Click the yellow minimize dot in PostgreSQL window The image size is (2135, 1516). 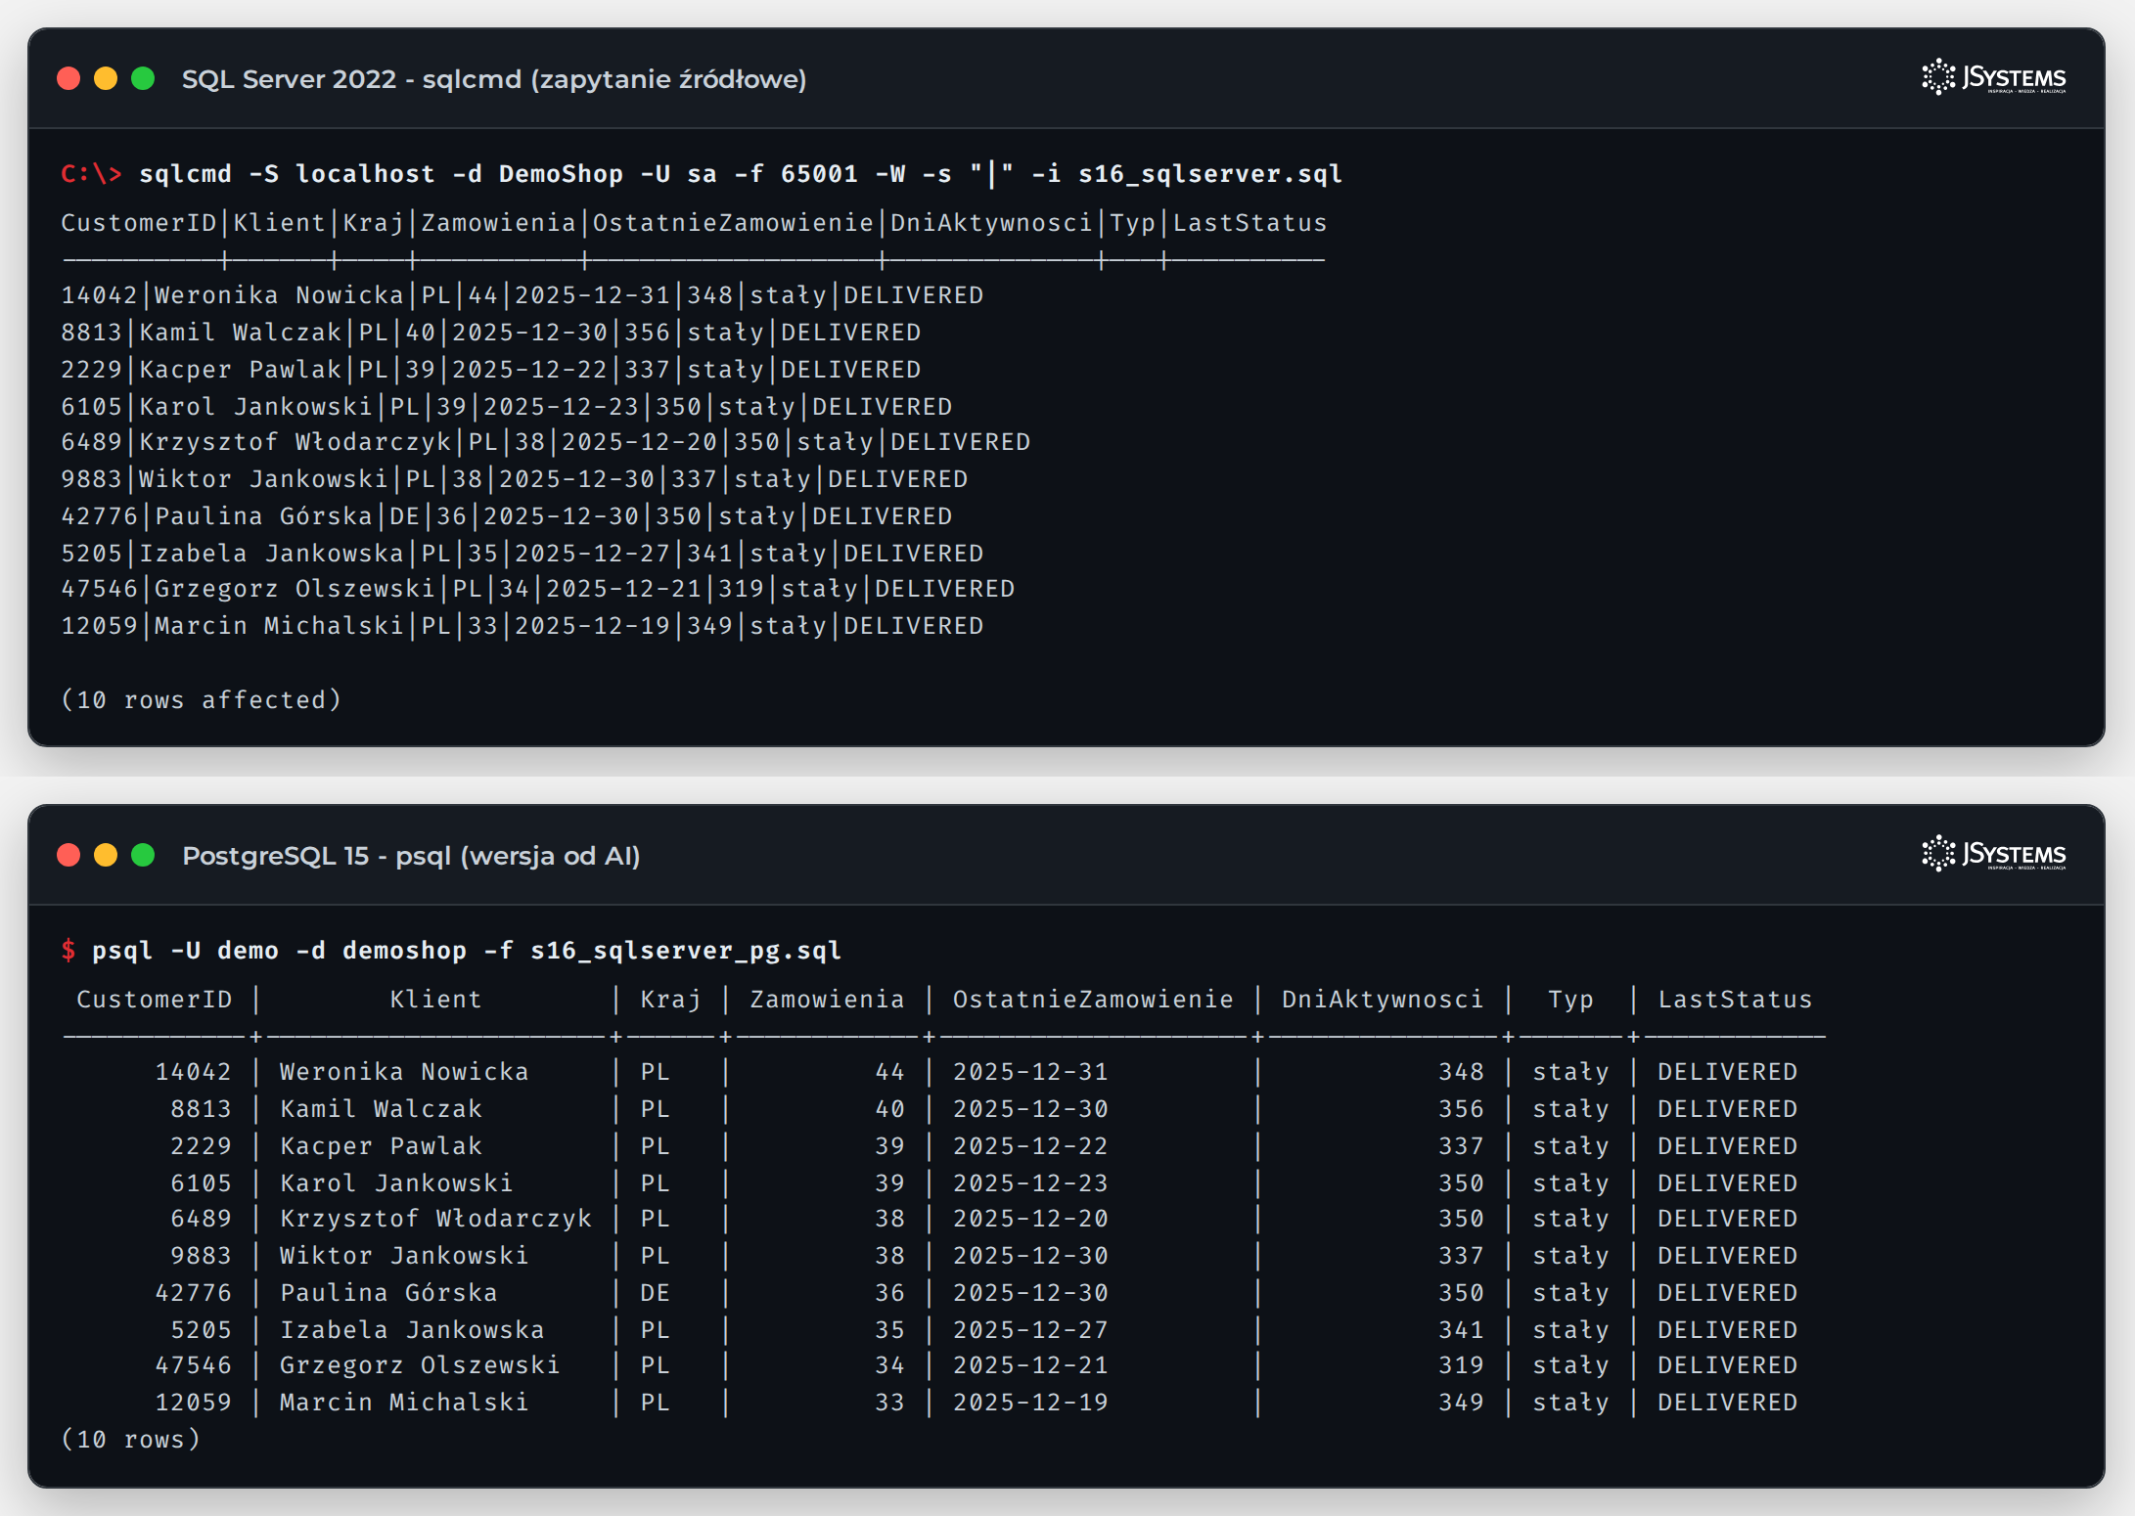[106, 855]
